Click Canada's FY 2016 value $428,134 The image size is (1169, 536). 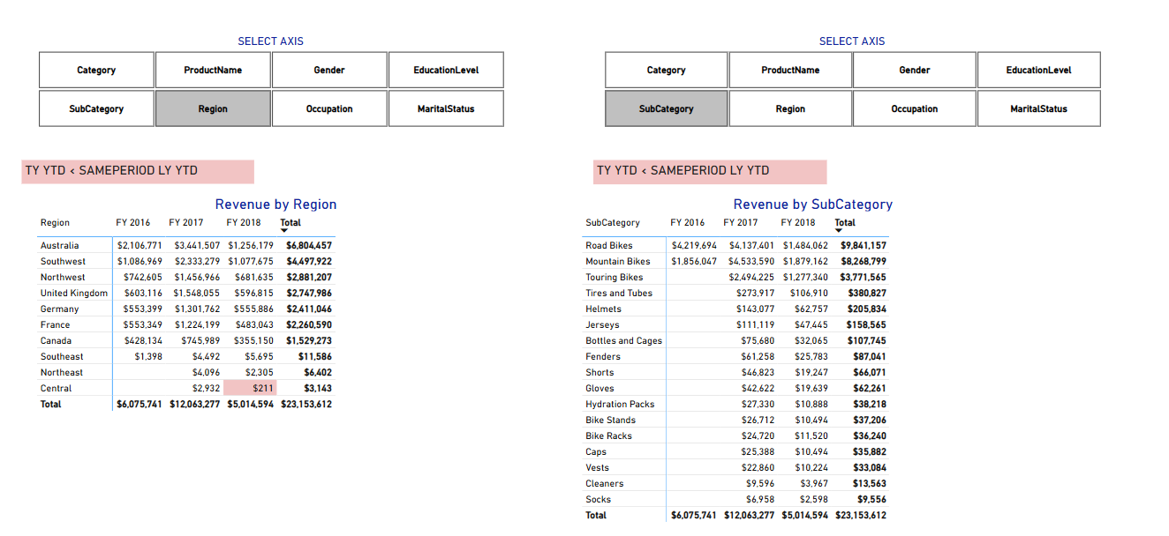pyautogui.click(x=143, y=340)
